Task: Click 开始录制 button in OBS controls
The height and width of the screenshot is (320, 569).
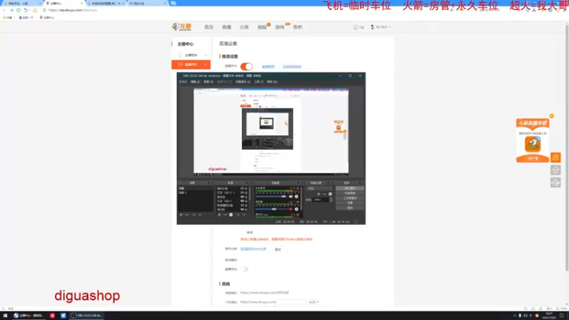Action: [350, 193]
